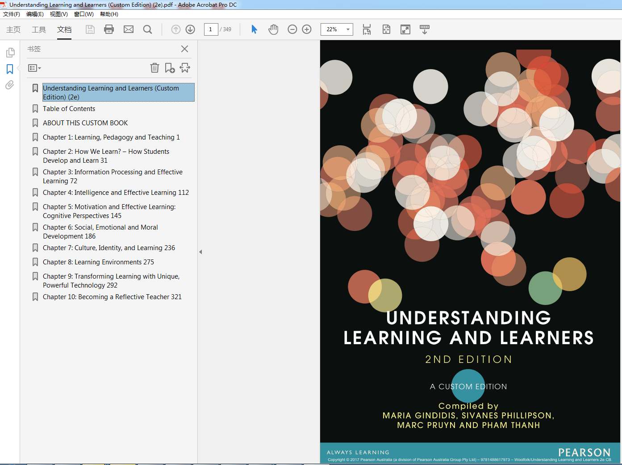Click the page number input field
Viewport: 622px width, 465px height.
(211, 29)
